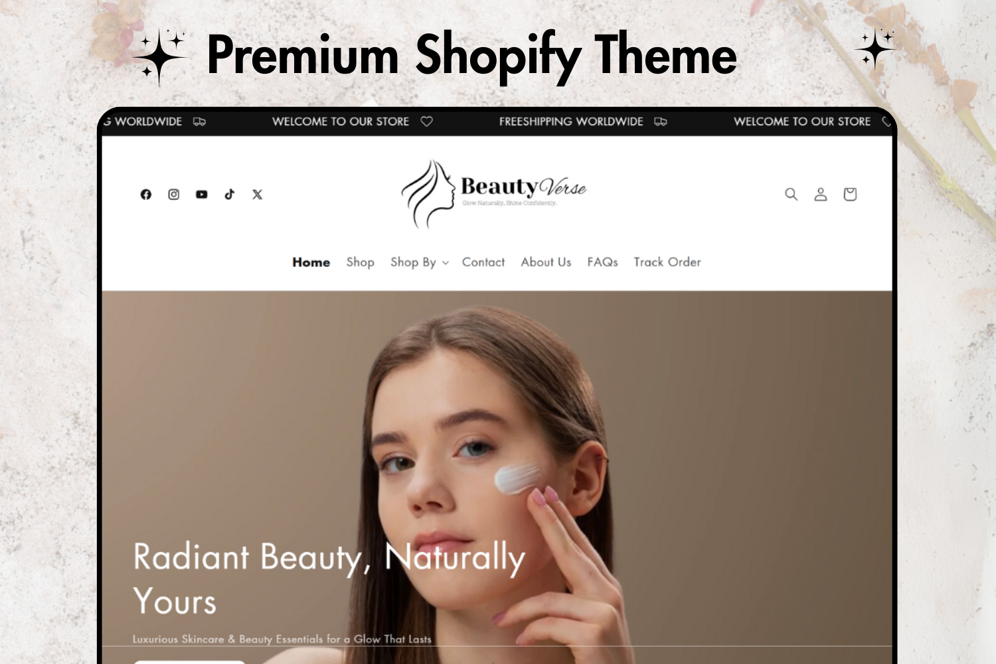Open the search magnifier icon
This screenshot has width=996, height=664.
tap(791, 194)
